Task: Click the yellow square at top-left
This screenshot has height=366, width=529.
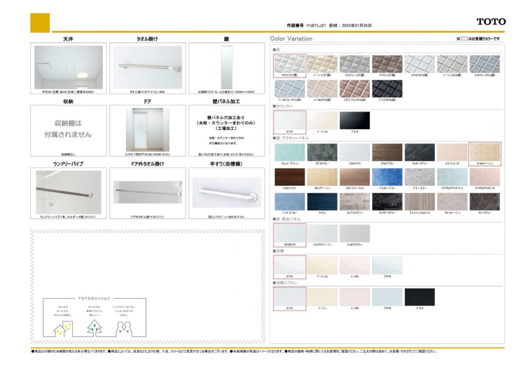Action: pyautogui.click(x=40, y=23)
